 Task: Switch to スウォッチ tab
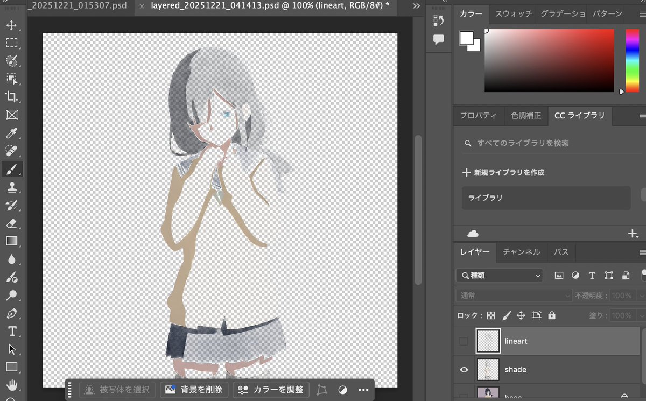point(513,13)
